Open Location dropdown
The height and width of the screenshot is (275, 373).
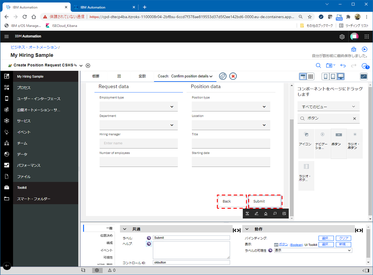(231, 125)
